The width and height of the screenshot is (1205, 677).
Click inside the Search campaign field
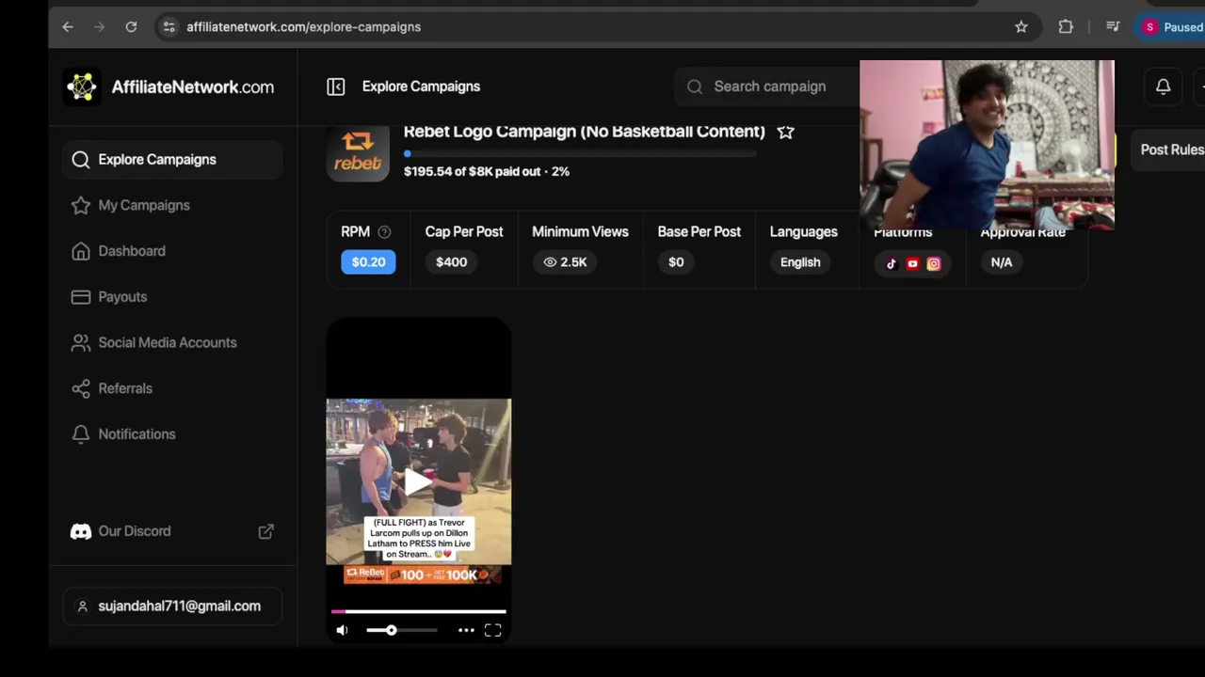pyautogui.click(x=767, y=87)
